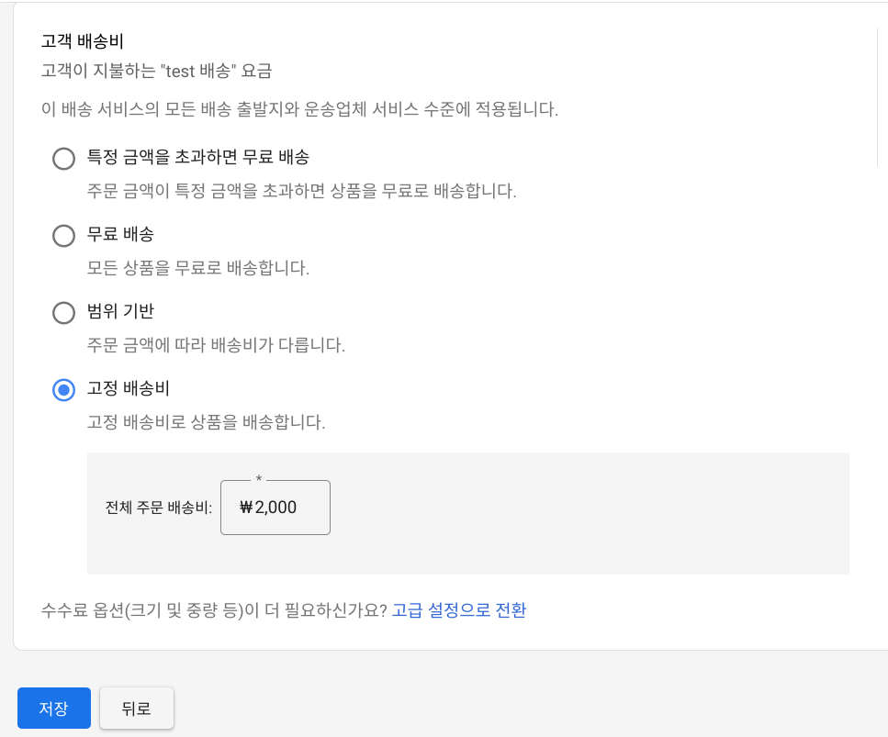The height and width of the screenshot is (737, 888).
Task: Click the '주문 금액에 따라 배송비가 다릅니다.' text
Action: tap(216, 344)
